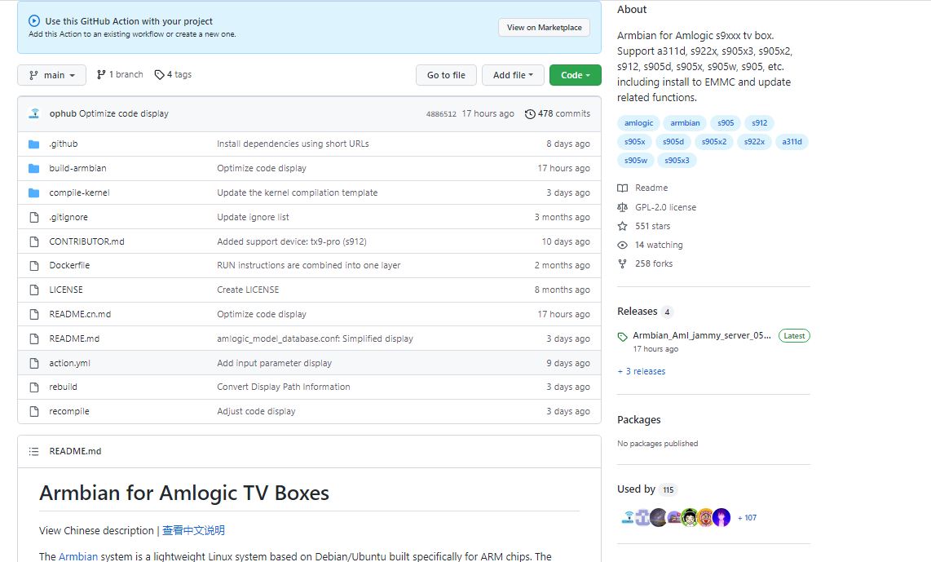
Task: Open commit 'Update the kernel compilation template'
Action: [x=297, y=192]
